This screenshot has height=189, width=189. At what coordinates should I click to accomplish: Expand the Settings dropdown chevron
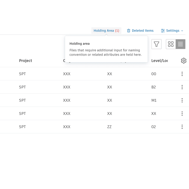point(182,31)
